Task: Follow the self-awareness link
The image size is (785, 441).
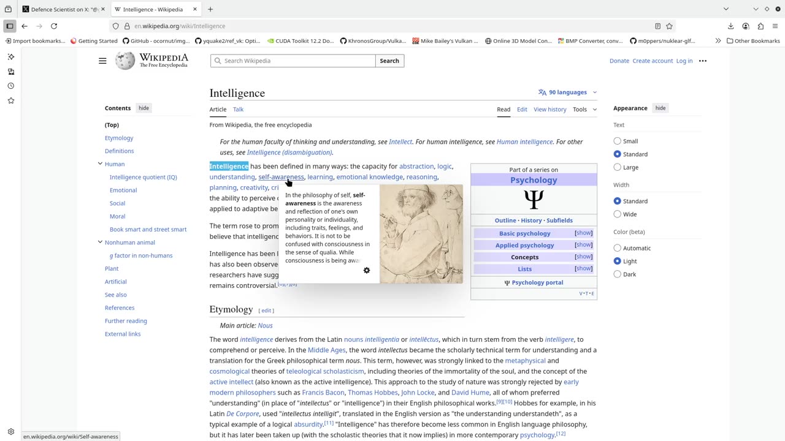Action: pos(281,177)
